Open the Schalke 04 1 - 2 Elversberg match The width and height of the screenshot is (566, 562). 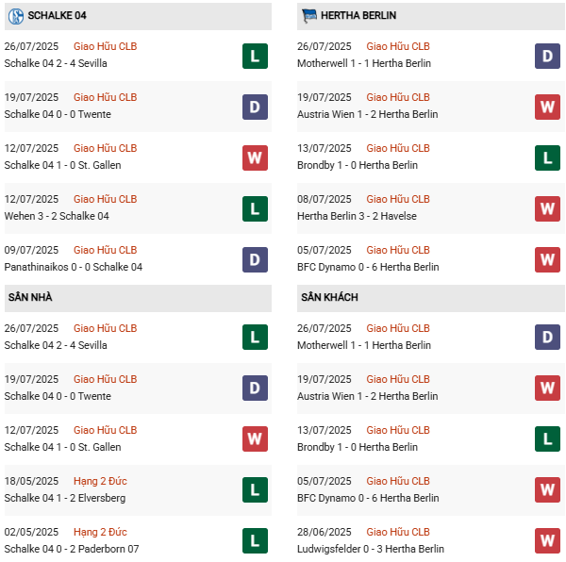coord(65,498)
